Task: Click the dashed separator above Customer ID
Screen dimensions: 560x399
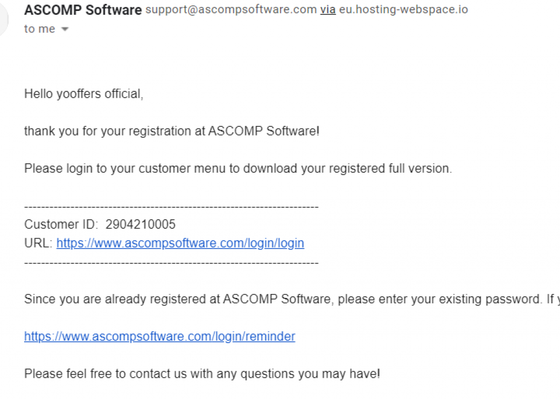Action: [171, 207]
